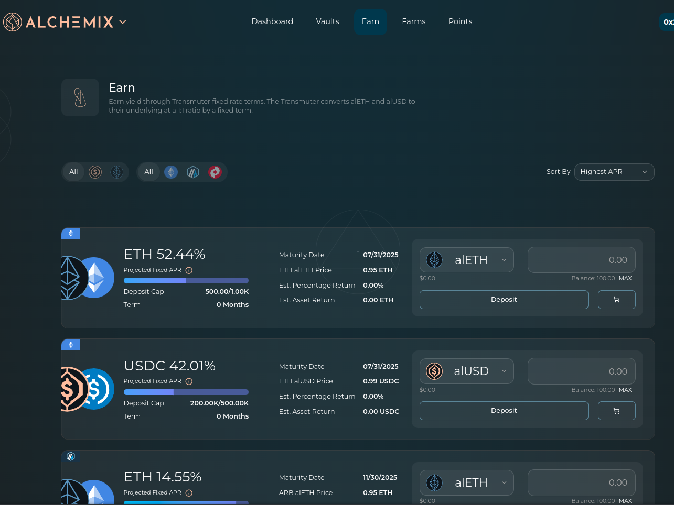Click info icon beside USDC Projected Fixed APR
The width and height of the screenshot is (674, 505).
[x=189, y=381]
